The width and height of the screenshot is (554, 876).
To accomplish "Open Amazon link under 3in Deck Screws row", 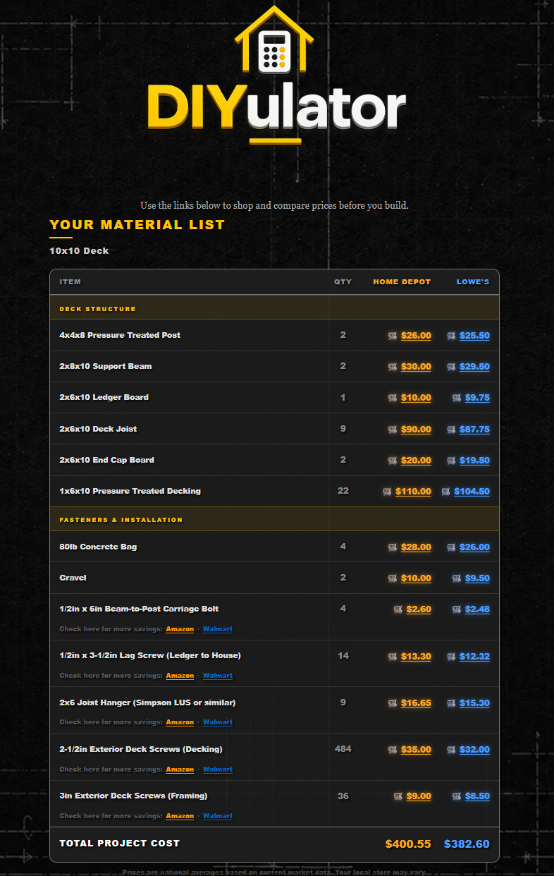I will pyautogui.click(x=180, y=816).
